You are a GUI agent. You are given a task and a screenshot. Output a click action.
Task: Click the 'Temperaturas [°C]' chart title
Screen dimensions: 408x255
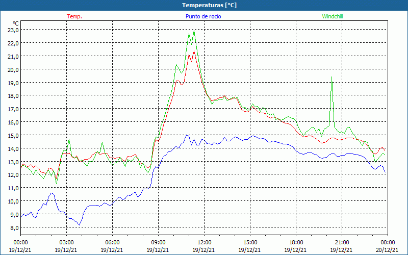point(209,5)
